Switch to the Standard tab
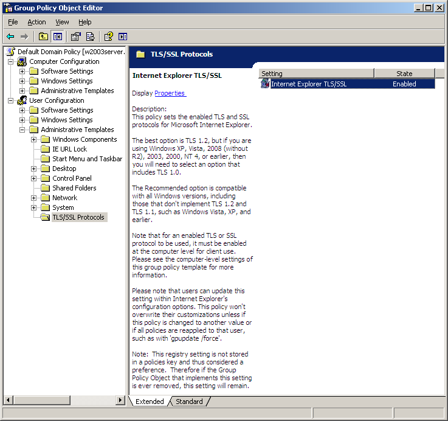448x421 pixels. (189, 402)
